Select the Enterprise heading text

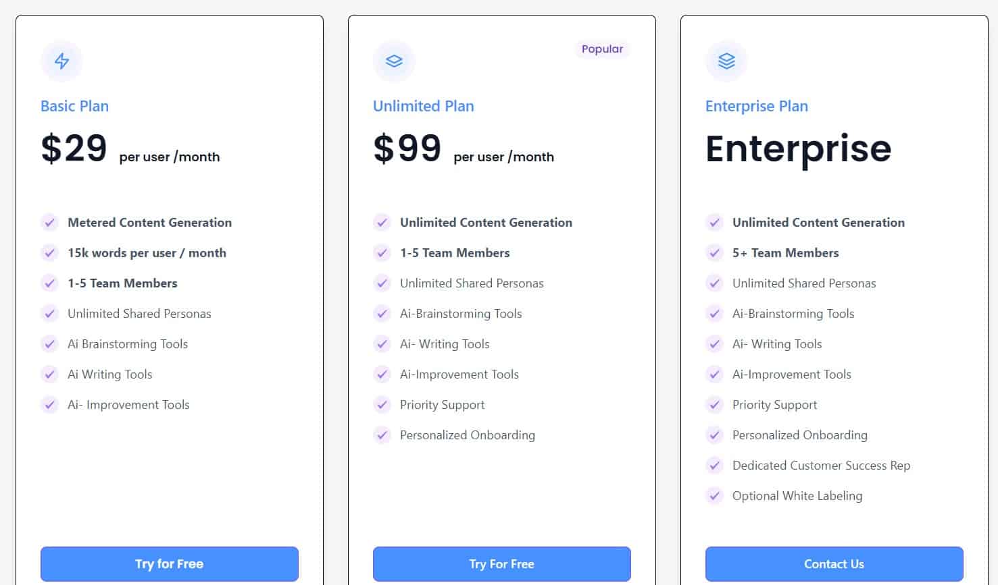(x=797, y=148)
